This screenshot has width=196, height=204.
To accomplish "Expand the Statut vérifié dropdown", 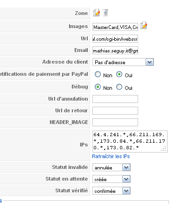I will (112, 191).
